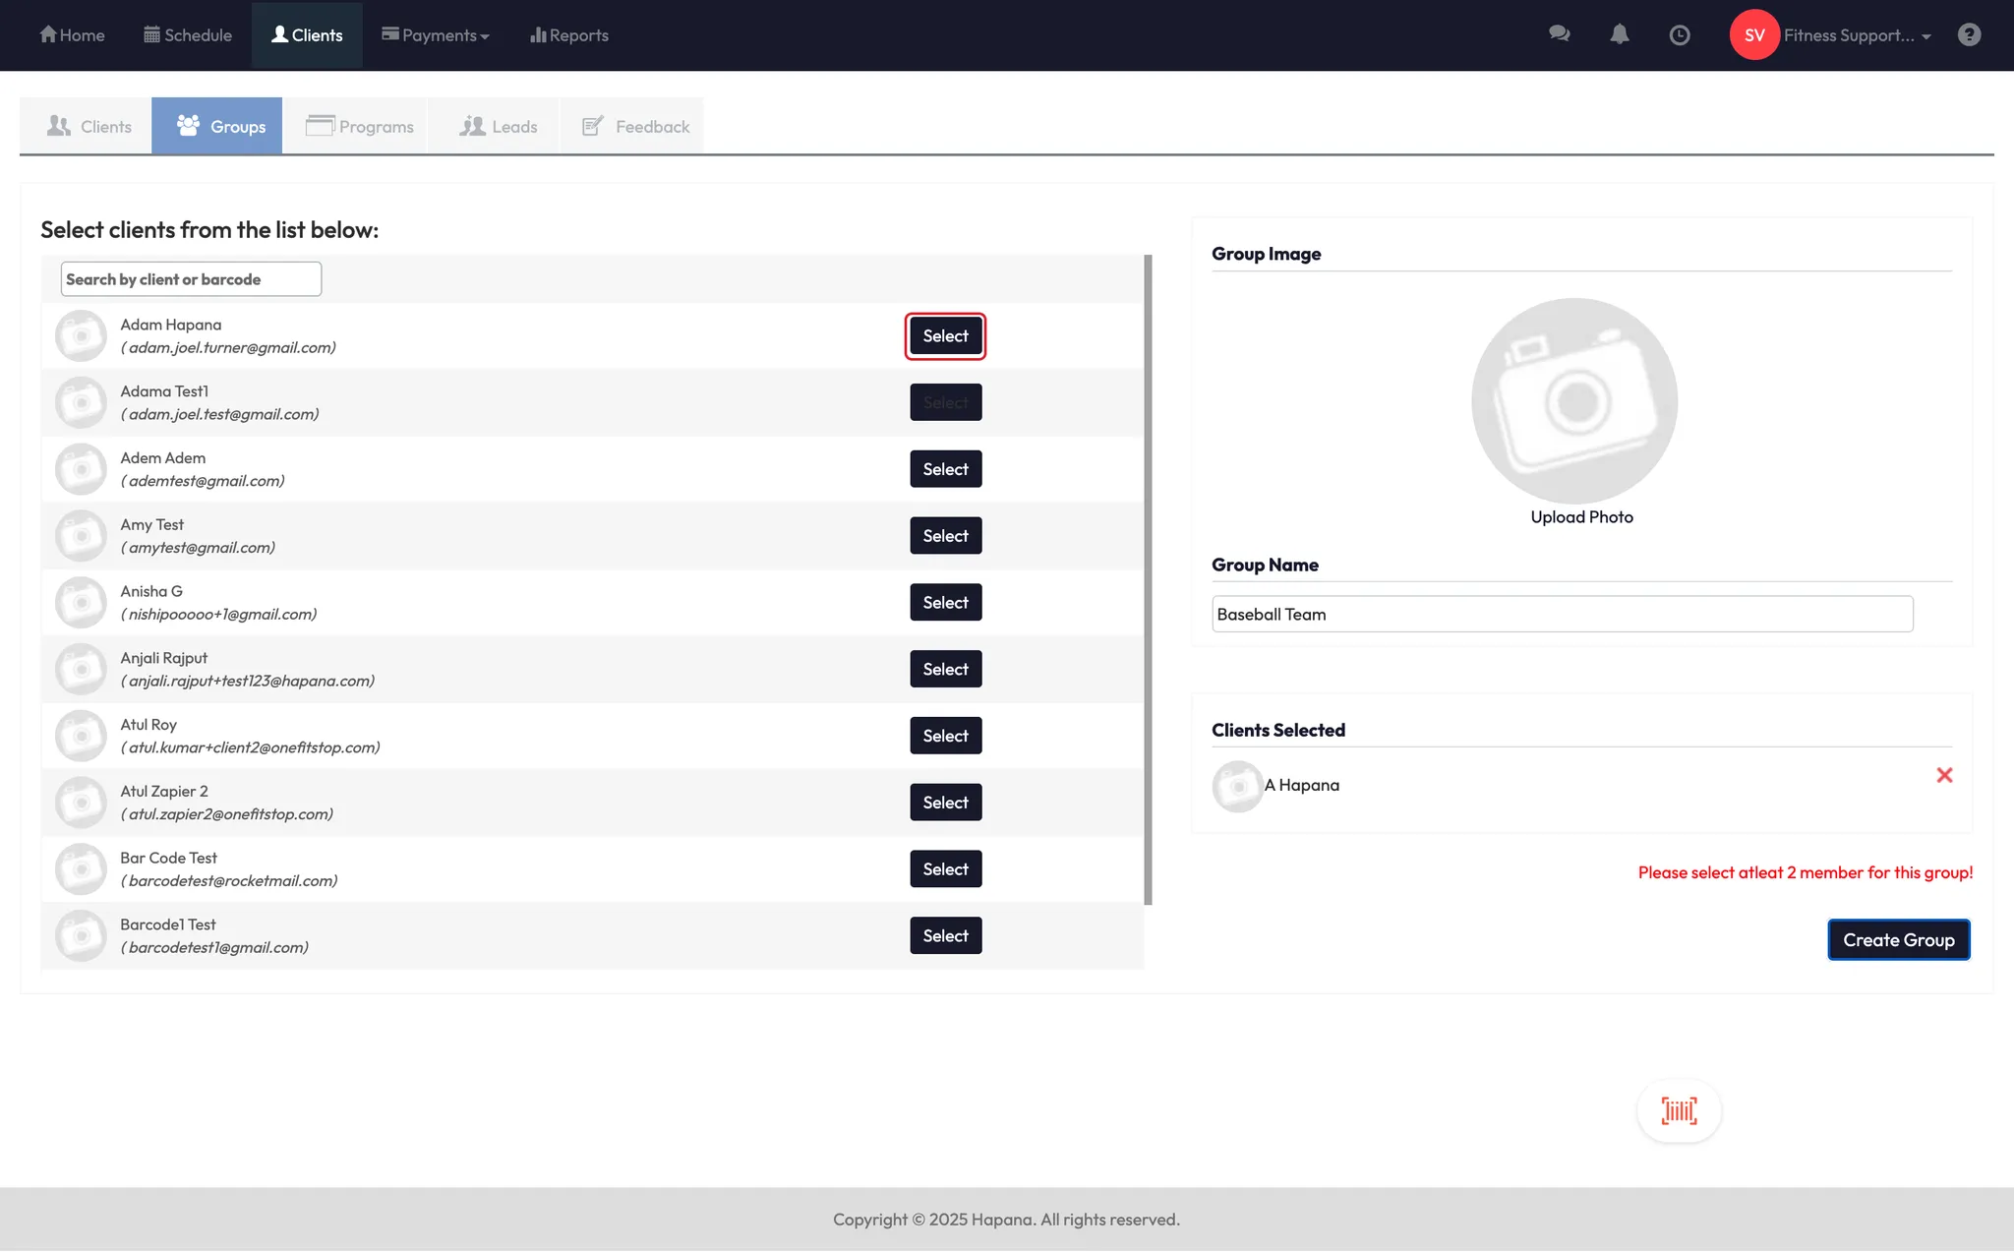The width and height of the screenshot is (2014, 1252).
Task: Open the Payments dropdown menu
Action: [436, 35]
